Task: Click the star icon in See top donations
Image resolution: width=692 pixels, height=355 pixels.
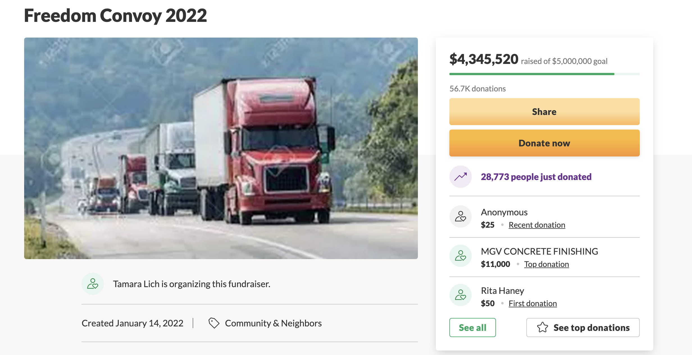Action: [542, 328]
